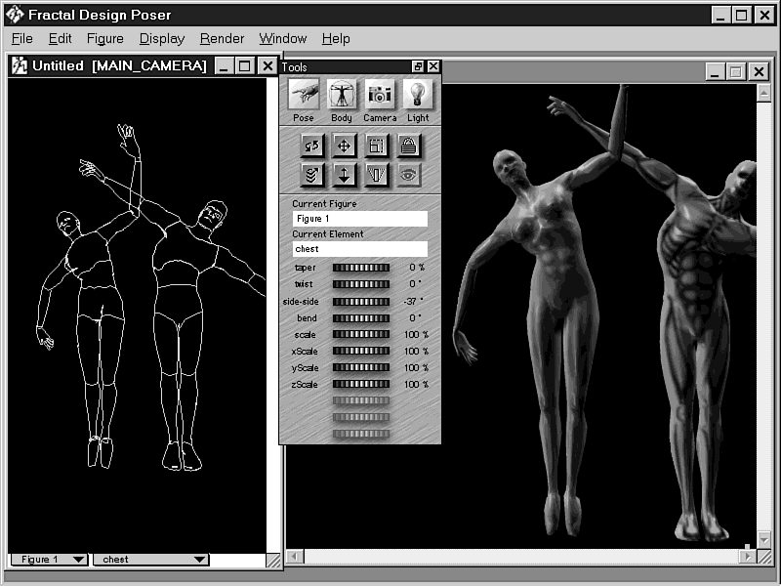The image size is (781, 586).
Task: Choose the taper tool icon
Action: click(376, 175)
